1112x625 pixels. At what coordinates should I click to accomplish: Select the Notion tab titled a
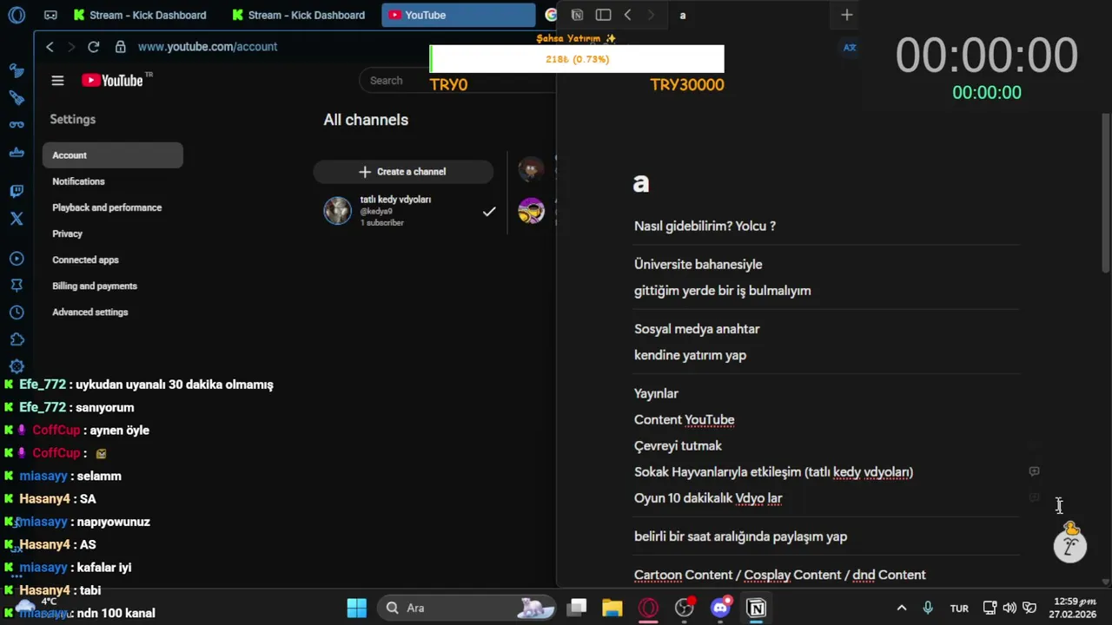point(682,15)
